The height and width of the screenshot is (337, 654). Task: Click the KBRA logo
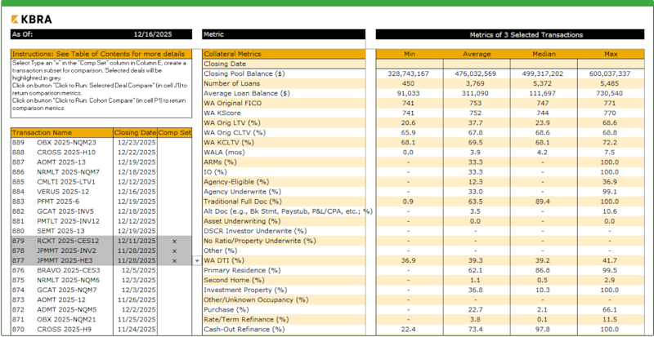31,19
